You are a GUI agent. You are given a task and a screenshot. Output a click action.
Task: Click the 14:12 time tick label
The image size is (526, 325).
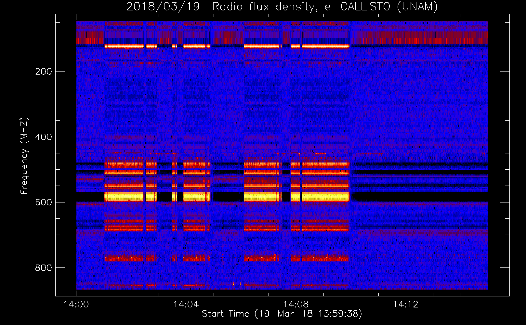[406, 304]
